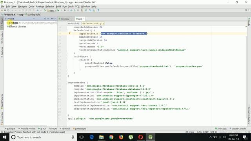Toggle the Event Log tool window
This screenshot has width=251, height=141.
[221, 128]
